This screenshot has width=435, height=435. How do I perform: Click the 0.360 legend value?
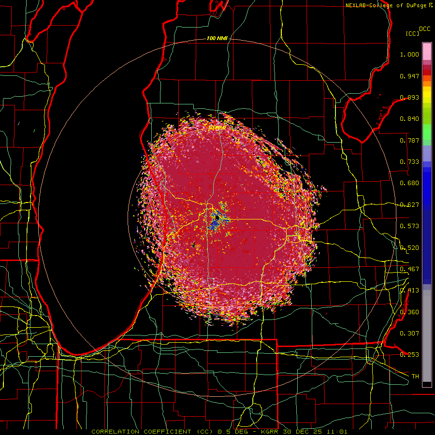pyautogui.click(x=409, y=312)
